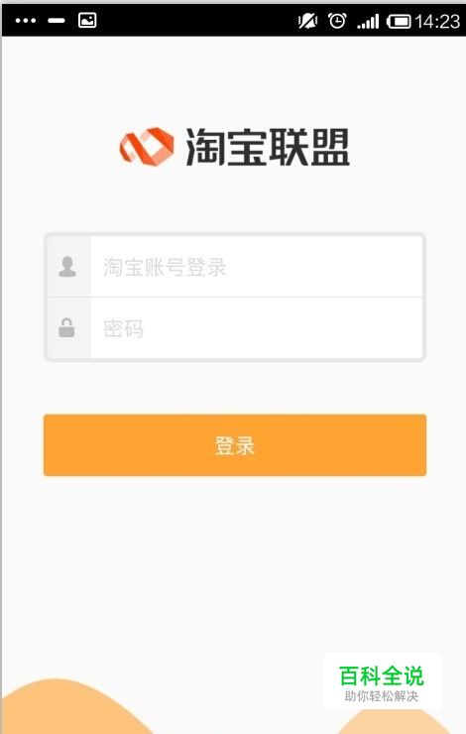Tap the alarm clock status icon
This screenshot has width=466, height=734.
[337, 21]
